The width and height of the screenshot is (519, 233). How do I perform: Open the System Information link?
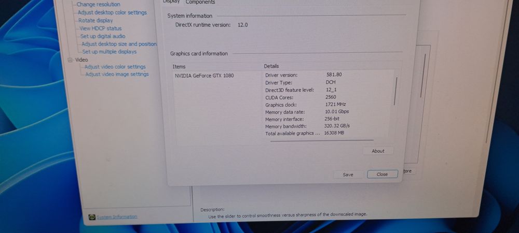[x=117, y=217]
